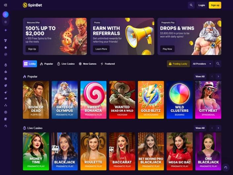The height and width of the screenshot is (175, 233).
Task: Show next Live Casino games arrow
Action: coord(218,128)
